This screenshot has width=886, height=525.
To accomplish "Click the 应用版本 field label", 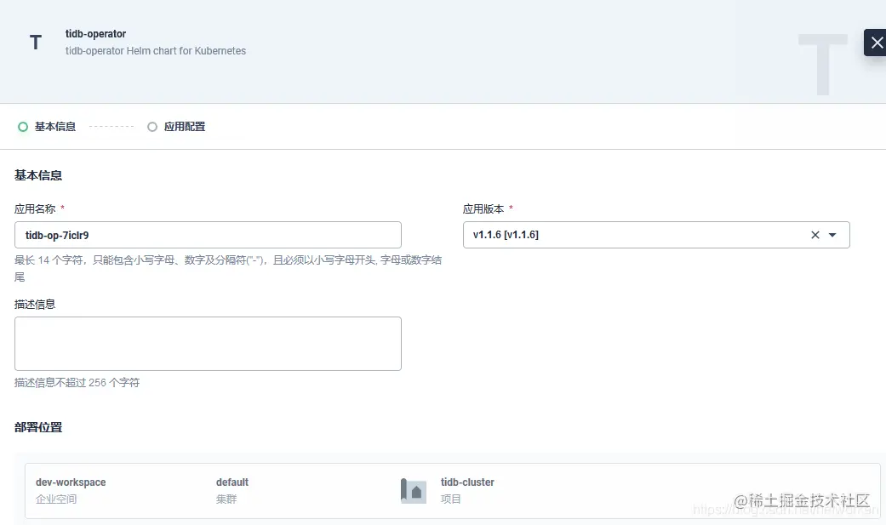I will (x=483, y=209).
